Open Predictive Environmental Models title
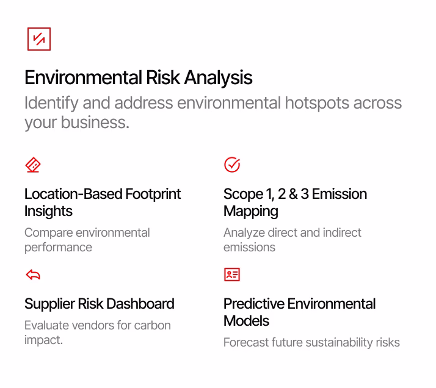Viewport: 436px width, 388px height. click(299, 312)
